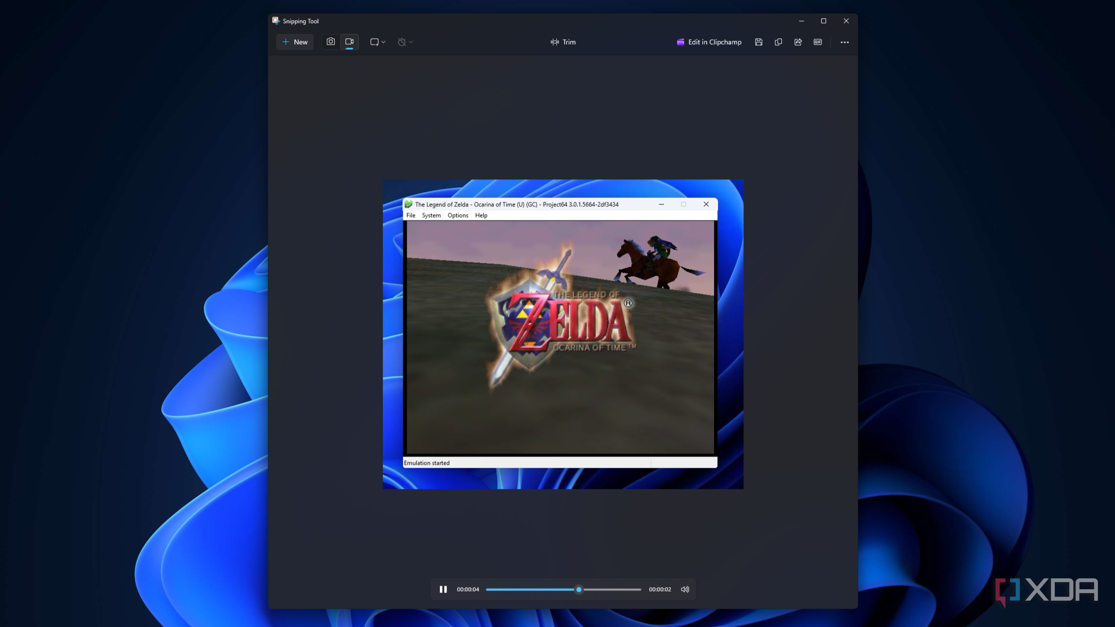Pause the video playback
1115x627 pixels.
(443, 589)
